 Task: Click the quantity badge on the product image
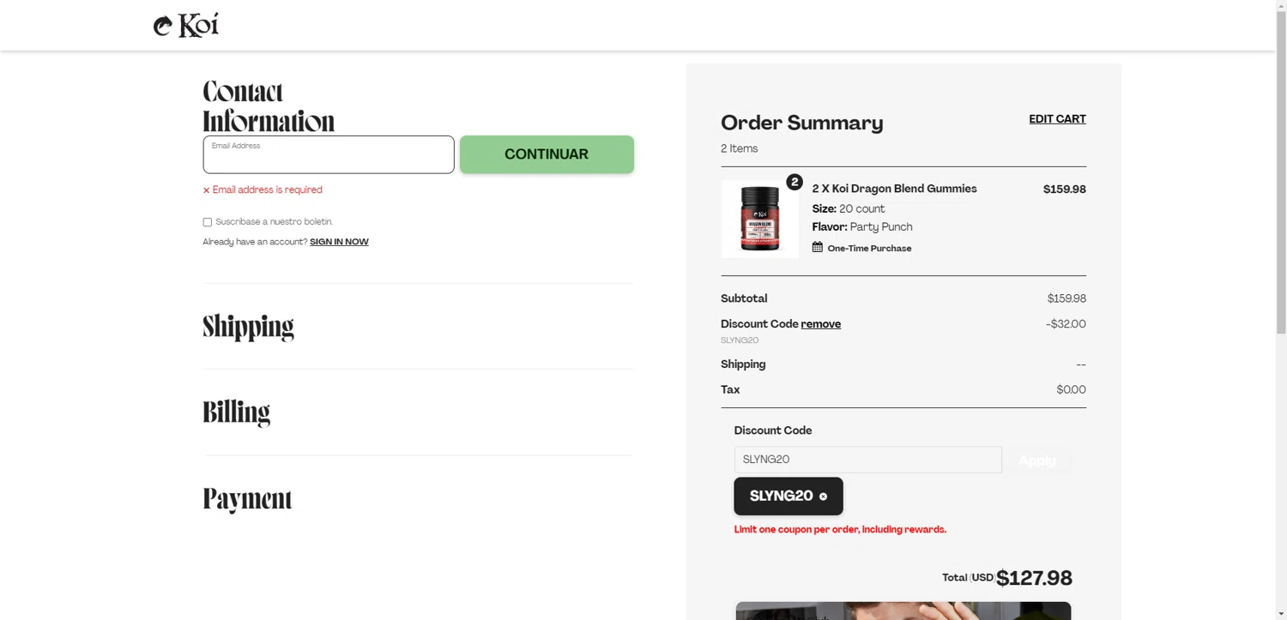coord(795,182)
